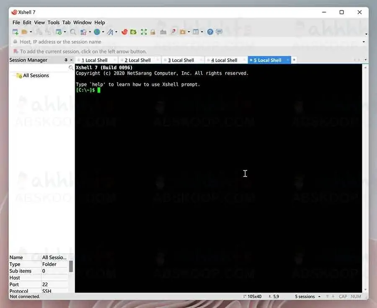Image resolution: width=377 pixels, height=308 pixels.
Task: Click the speech bubble icon in toolbar
Action: point(219,32)
